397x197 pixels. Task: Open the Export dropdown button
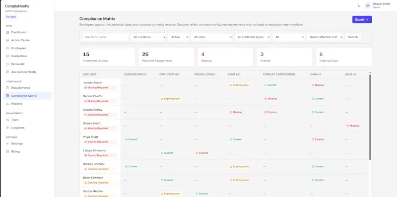[362, 19]
